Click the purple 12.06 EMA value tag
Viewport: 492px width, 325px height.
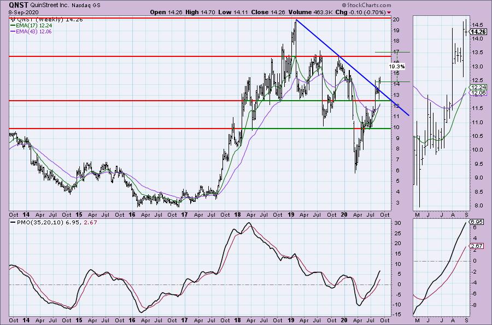click(x=478, y=93)
